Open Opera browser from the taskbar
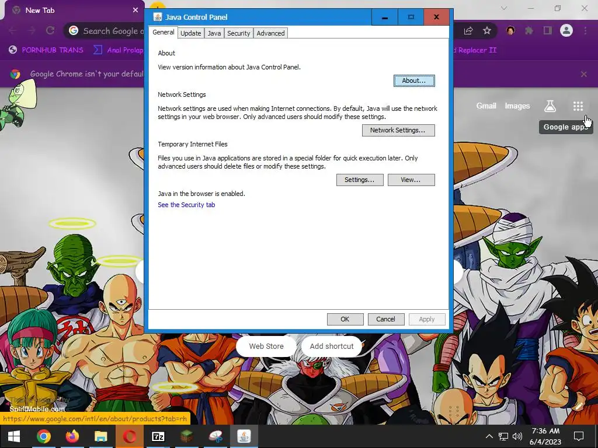598x448 pixels. [x=129, y=436]
